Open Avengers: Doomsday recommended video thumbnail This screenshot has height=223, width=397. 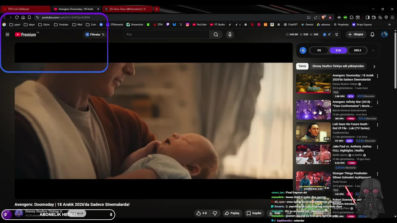(313, 83)
